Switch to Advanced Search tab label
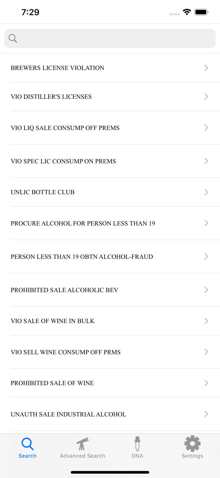Image resolution: width=220 pixels, height=478 pixels. [82, 456]
